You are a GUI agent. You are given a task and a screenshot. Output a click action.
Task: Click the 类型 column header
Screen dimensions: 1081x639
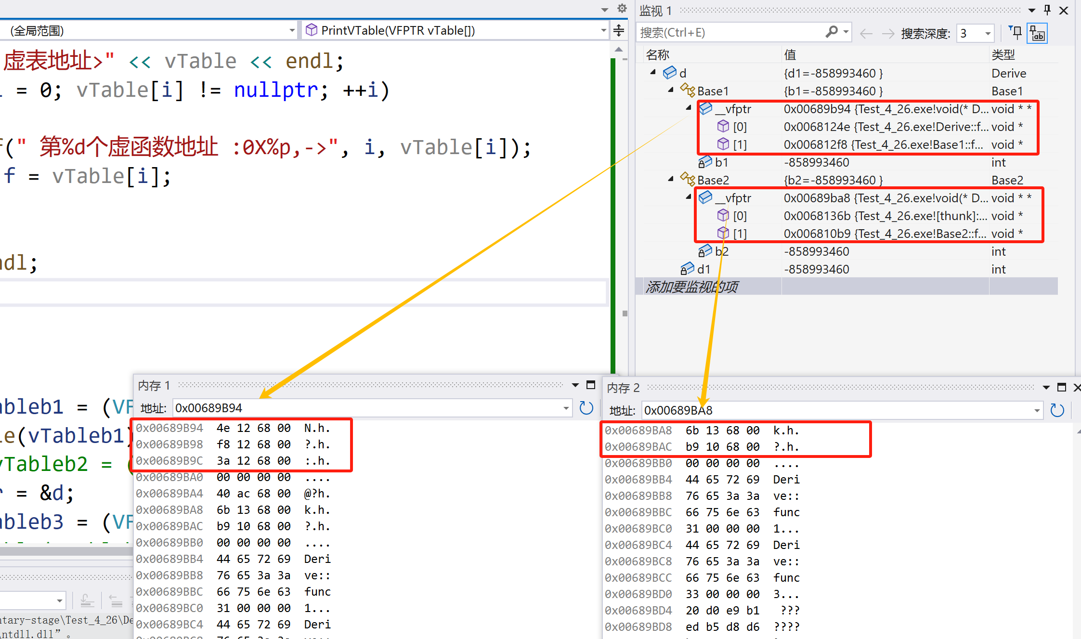(x=1003, y=55)
